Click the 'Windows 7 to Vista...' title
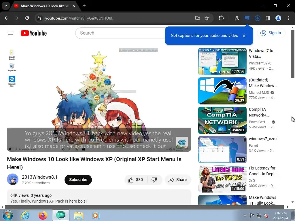The height and width of the screenshot is (221, 295). [261, 54]
